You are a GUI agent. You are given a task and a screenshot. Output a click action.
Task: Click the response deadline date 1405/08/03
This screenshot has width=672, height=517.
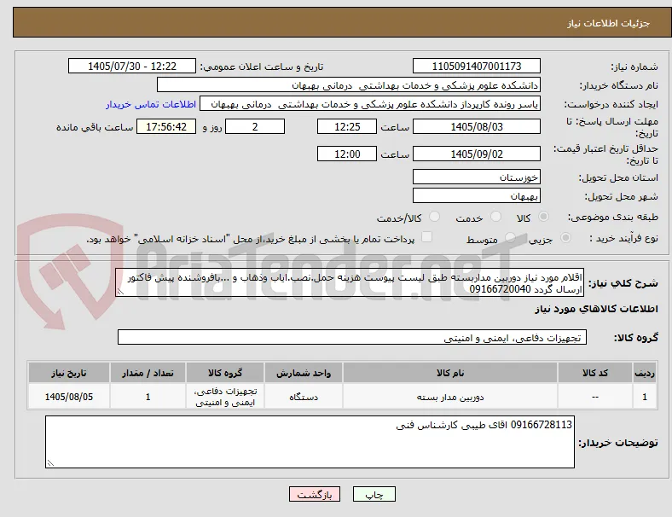point(476,127)
